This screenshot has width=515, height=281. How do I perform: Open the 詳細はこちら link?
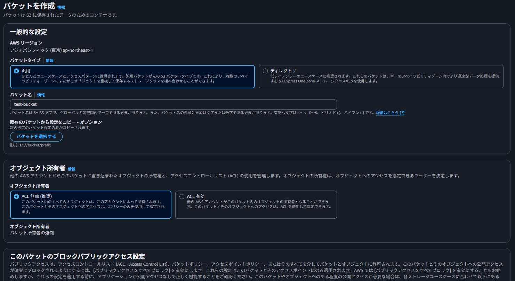coord(387,113)
